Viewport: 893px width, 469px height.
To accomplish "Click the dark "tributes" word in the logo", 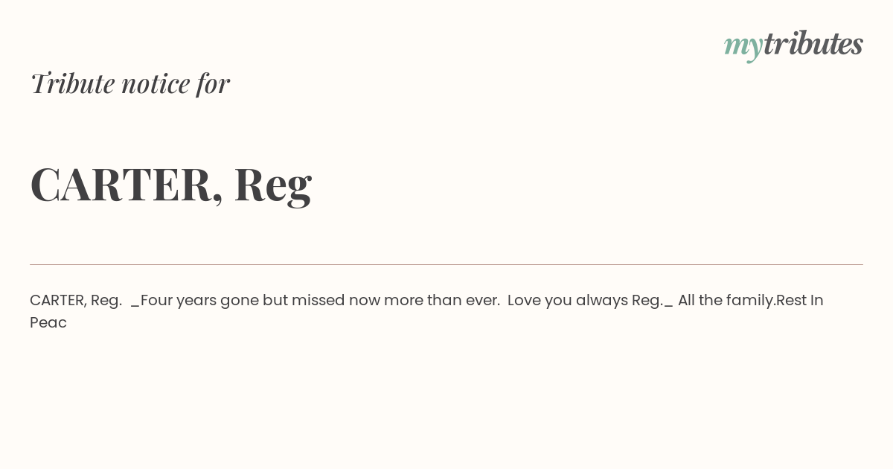I will (813, 43).
